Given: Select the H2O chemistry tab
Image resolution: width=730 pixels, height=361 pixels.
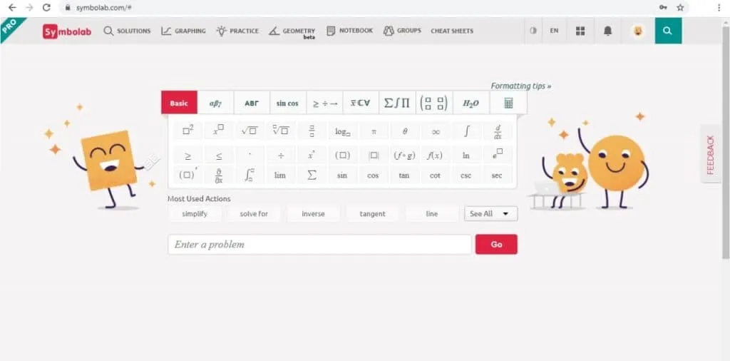Looking at the screenshot, I should click(x=471, y=103).
